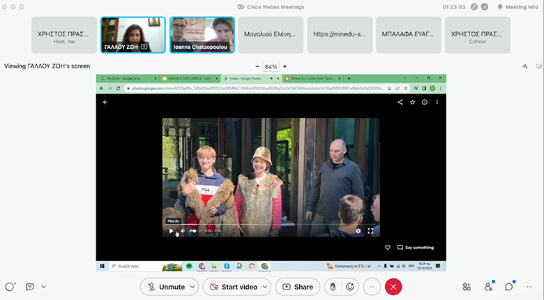Expand caption options chevron at bottom left
This screenshot has width=544, height=300.
pyautogui.click(x=43, y=287)
